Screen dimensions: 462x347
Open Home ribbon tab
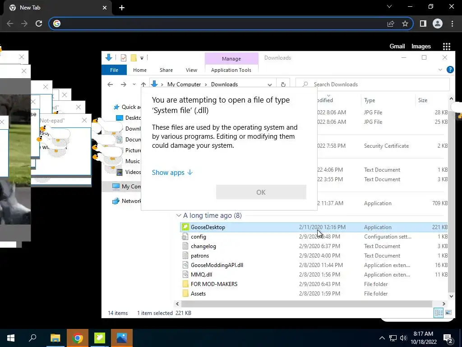tap(140, 70)
